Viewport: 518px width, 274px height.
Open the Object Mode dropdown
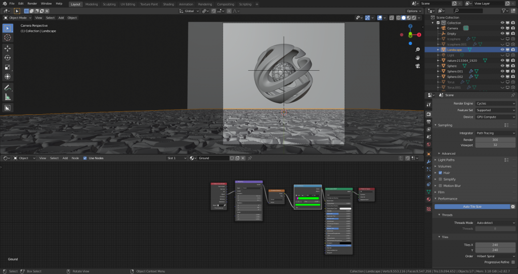click(18, 18)
